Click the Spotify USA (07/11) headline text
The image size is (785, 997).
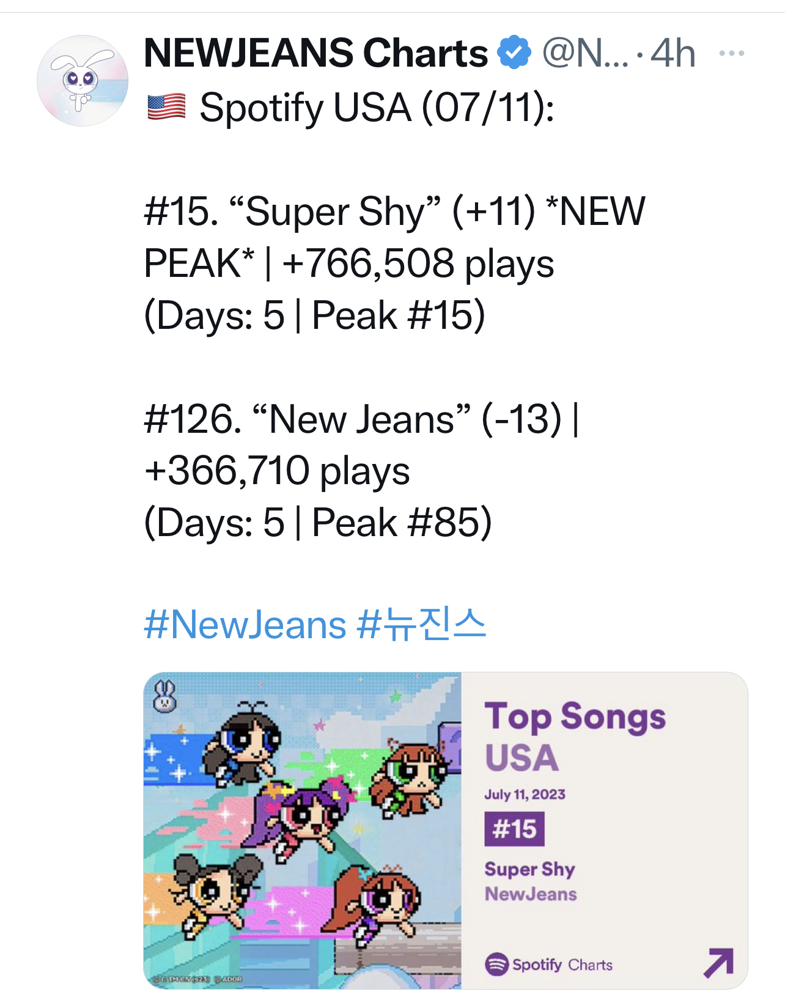[377, 108]
